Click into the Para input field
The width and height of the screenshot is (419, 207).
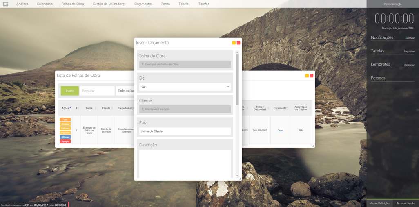coord(185,131)
